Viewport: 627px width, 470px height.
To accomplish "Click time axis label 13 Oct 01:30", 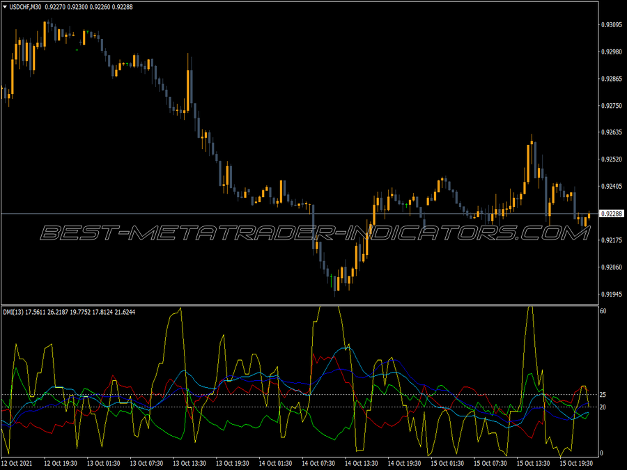I will click(104, 463).
